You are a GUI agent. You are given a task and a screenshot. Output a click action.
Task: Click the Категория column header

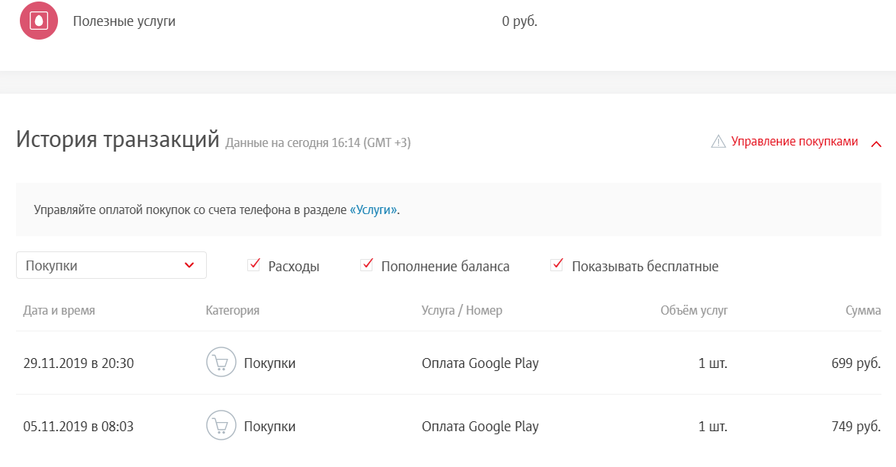pyautogui.click(x=230, y=310)
